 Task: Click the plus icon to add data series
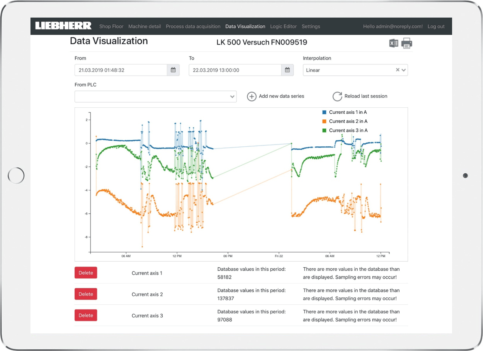coord(252,97)
